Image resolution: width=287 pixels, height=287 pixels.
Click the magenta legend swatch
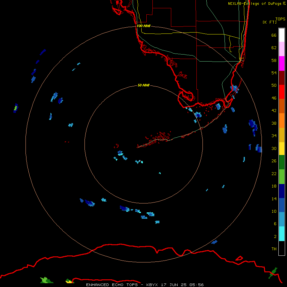click(282, 63)
